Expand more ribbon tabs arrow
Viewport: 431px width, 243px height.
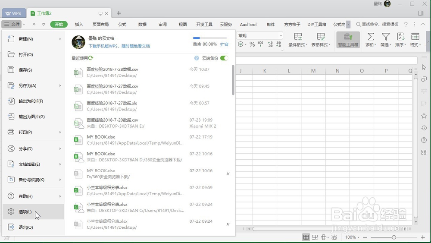348,24
